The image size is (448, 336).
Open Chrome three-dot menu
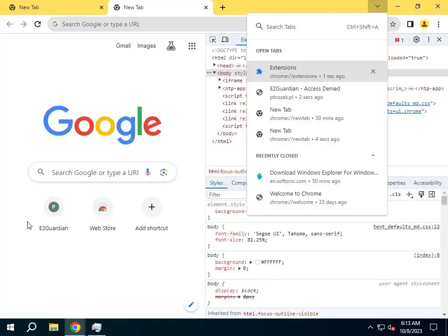[x=438, y=24]
